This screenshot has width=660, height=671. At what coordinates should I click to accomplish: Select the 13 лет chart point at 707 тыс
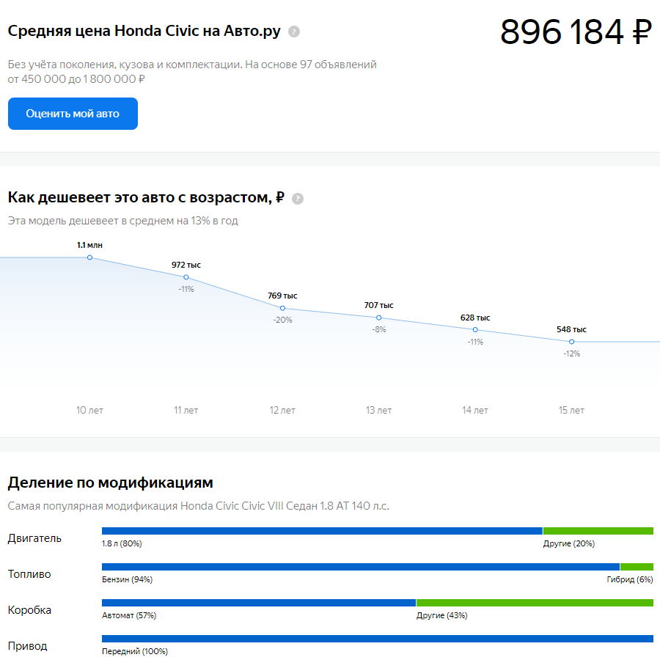379,318
